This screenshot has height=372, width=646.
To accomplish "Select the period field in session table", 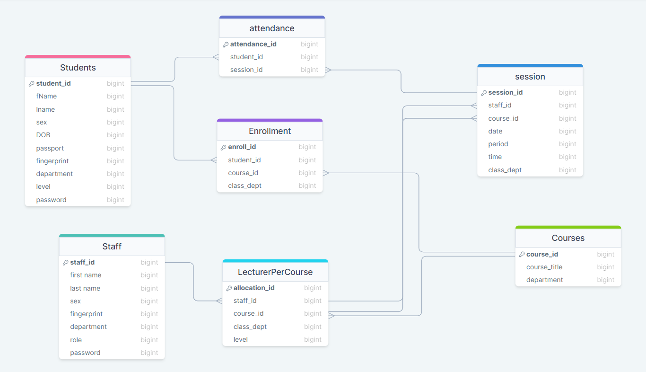I will pos(530,144).
